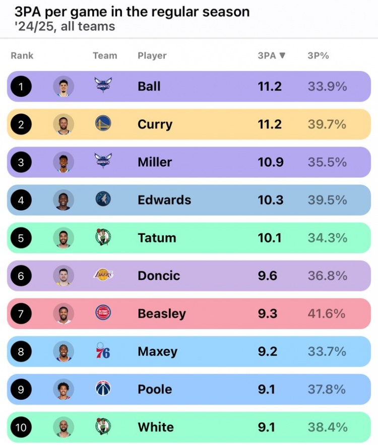Image resolution: width=378 pixels, height=445 pixels.
Task: Click the Celtics logo beside Tatum
Action: point(103,237)
